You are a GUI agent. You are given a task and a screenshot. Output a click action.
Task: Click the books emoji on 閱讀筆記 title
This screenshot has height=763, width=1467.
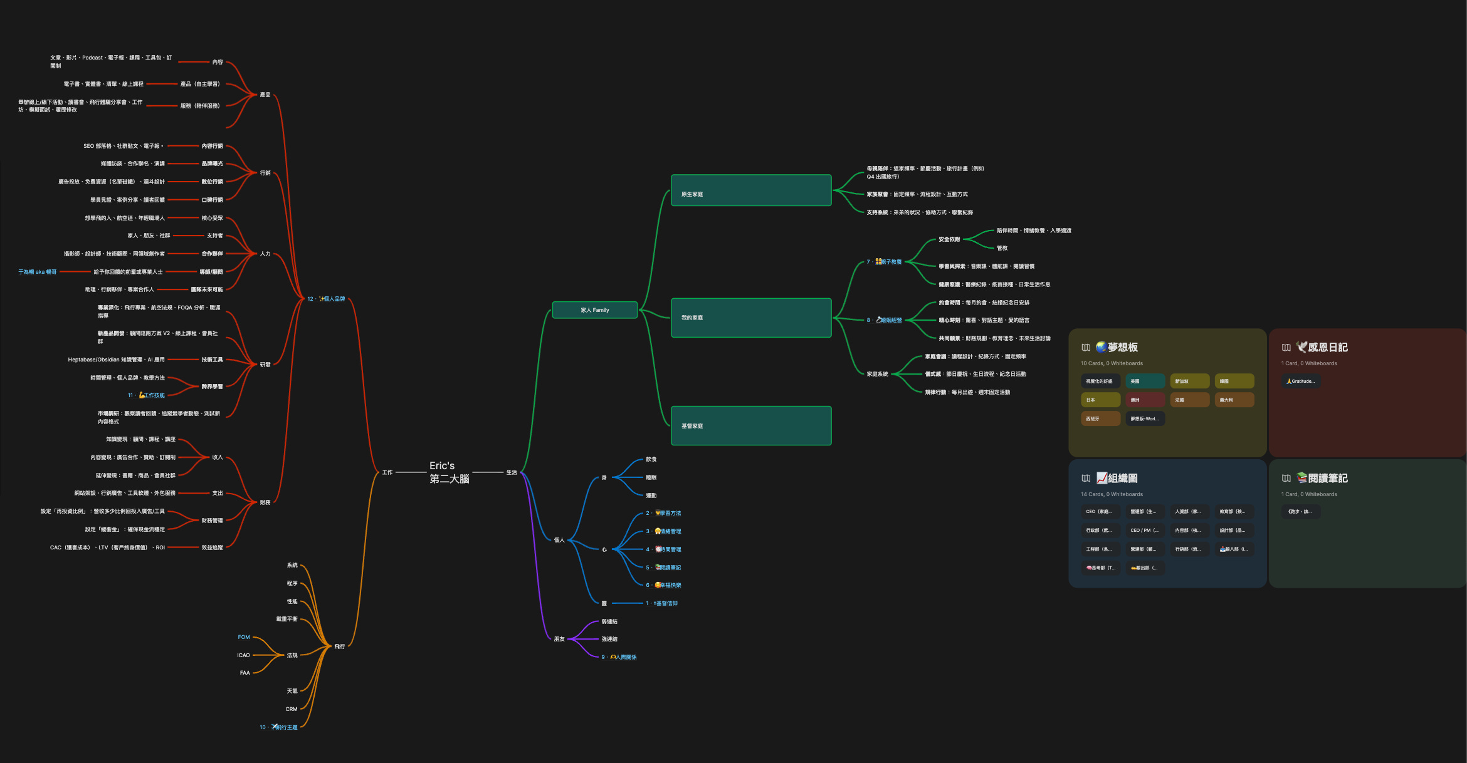1302,478
